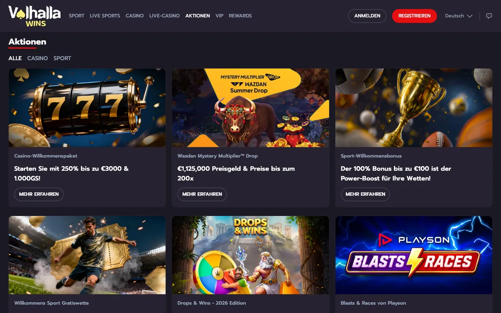Viewport: 501px width, 313px height.
Task: Click the "Aktionen" page heading
Action: (x=27, y=42)
